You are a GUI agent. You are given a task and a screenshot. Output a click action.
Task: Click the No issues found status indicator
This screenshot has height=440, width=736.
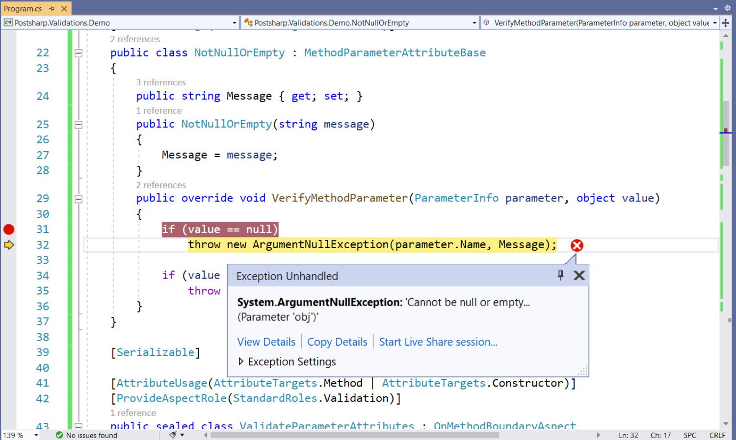86,435
